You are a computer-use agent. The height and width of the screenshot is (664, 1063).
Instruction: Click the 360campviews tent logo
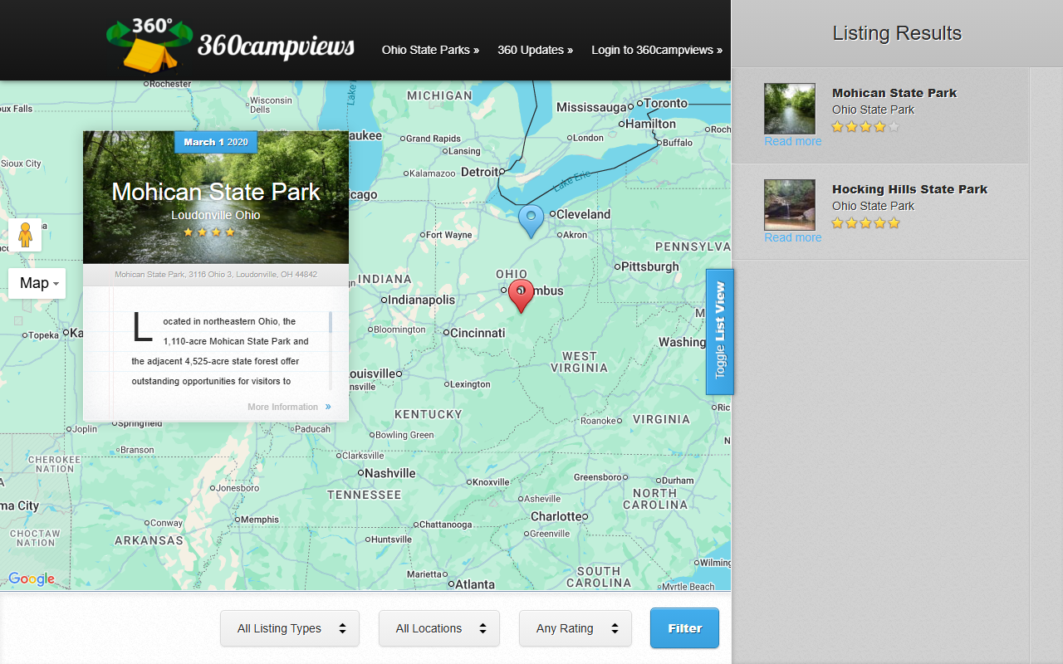[149, 45]
